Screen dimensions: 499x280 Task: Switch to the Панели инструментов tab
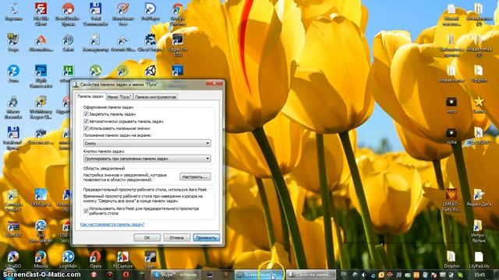click(155, 96)
